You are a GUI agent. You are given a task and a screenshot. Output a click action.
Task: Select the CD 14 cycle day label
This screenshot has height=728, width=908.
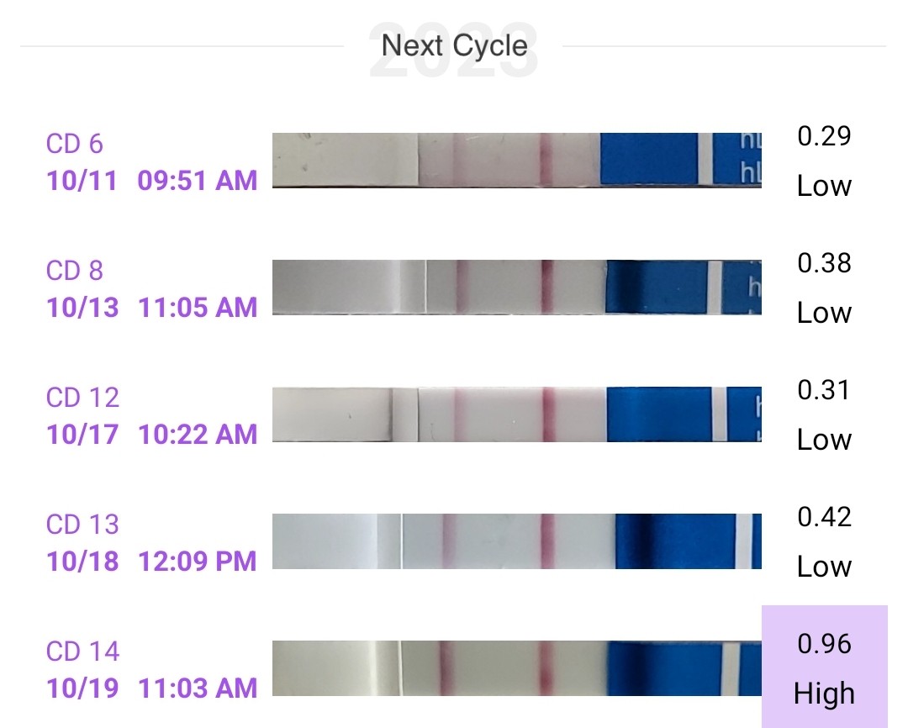click(x=82, y=652)
